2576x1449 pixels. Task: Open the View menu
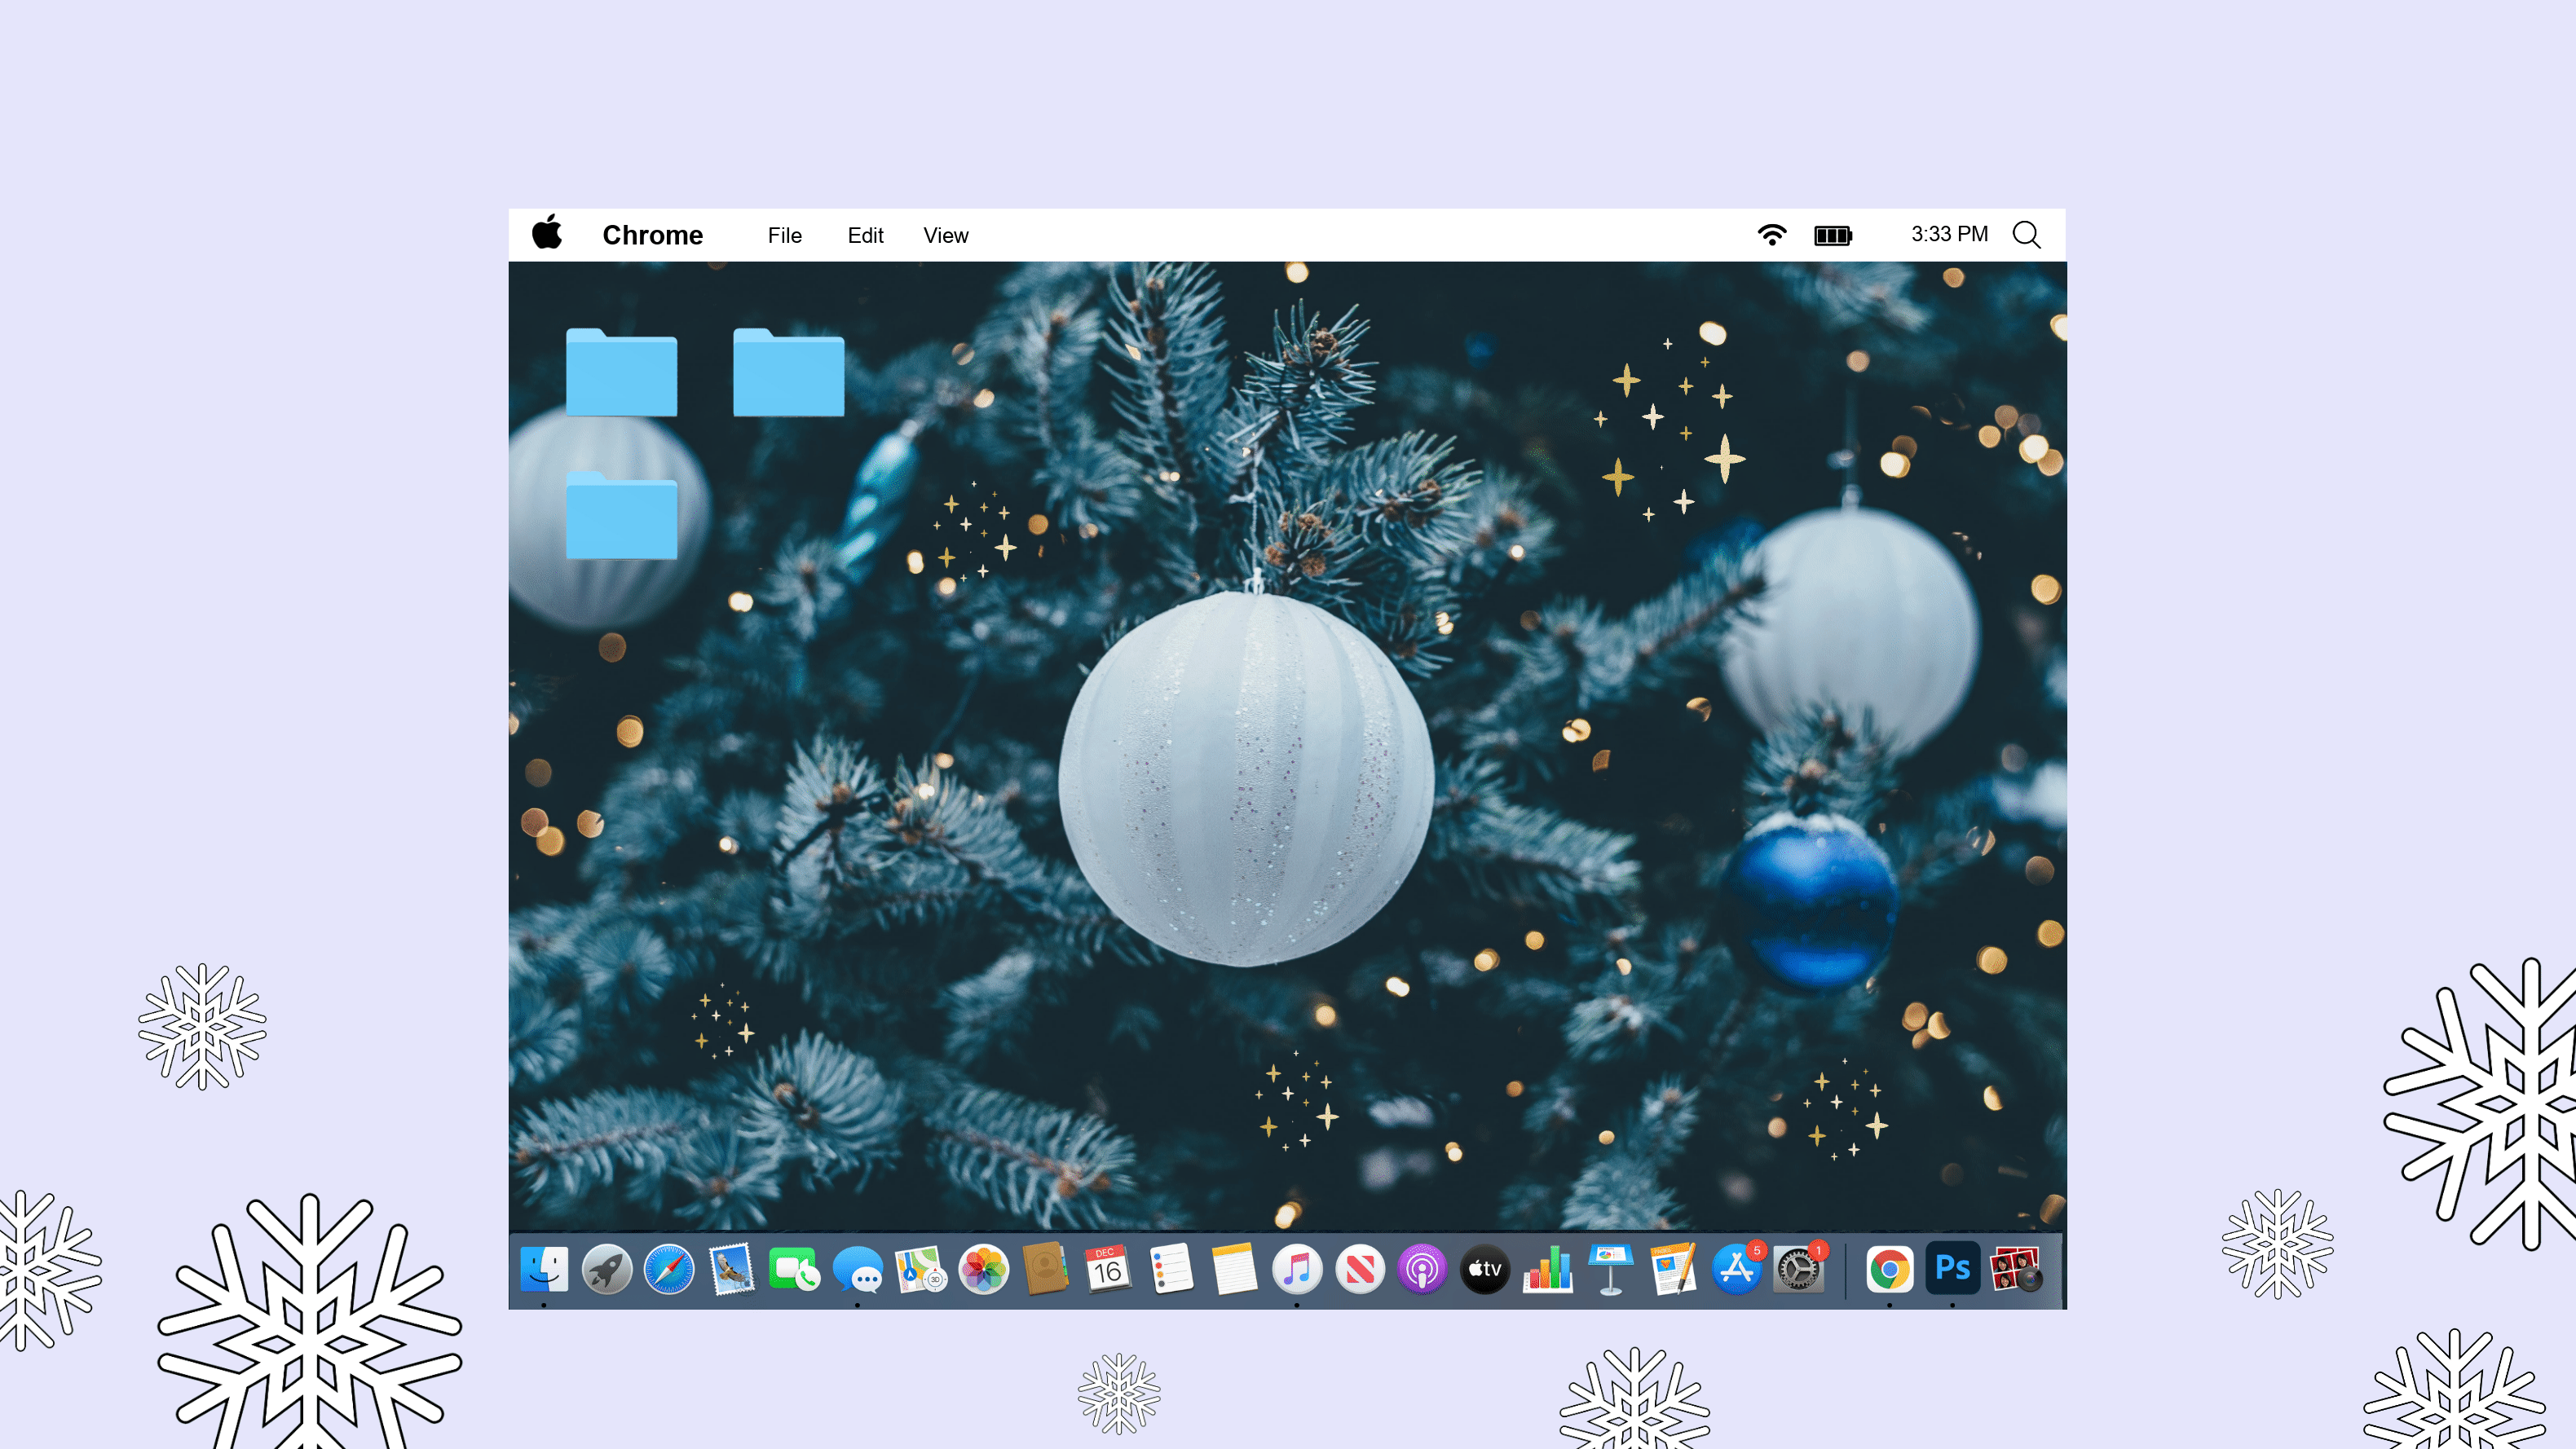(x=946, y=234)
